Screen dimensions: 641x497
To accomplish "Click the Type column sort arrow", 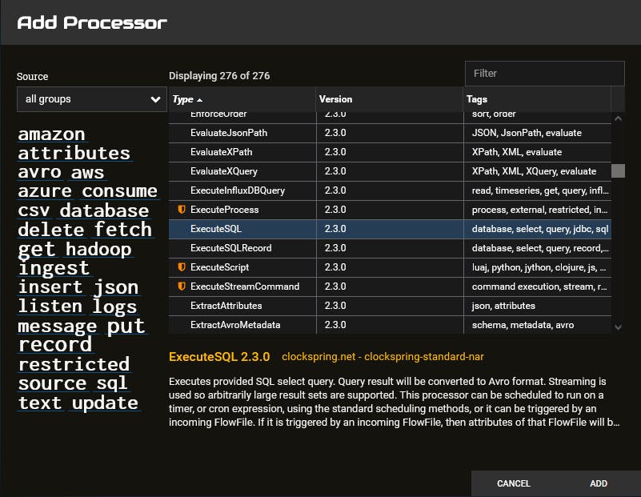I will point(199,100).
